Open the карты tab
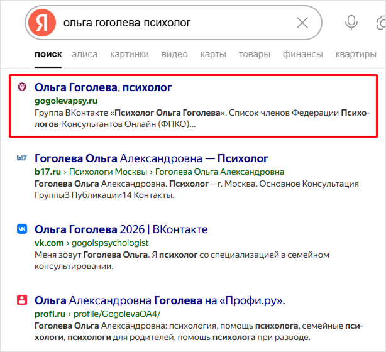This screenshot has width=386, height=352. 213,54
